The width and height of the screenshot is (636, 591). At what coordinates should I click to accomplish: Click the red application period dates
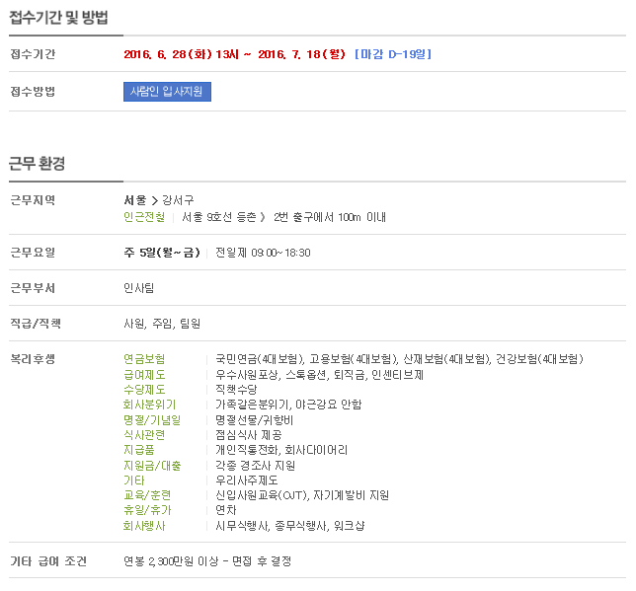[235, 54]
